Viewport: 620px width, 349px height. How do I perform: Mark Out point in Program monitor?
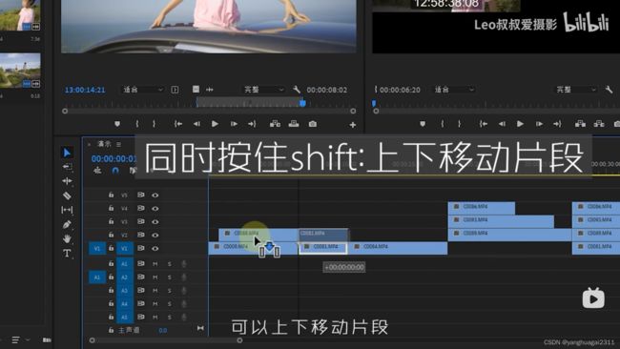459,124
